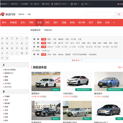
Task: Open the 新能源 nav tab
Action: pyautogui.click(x=13, y=23)
